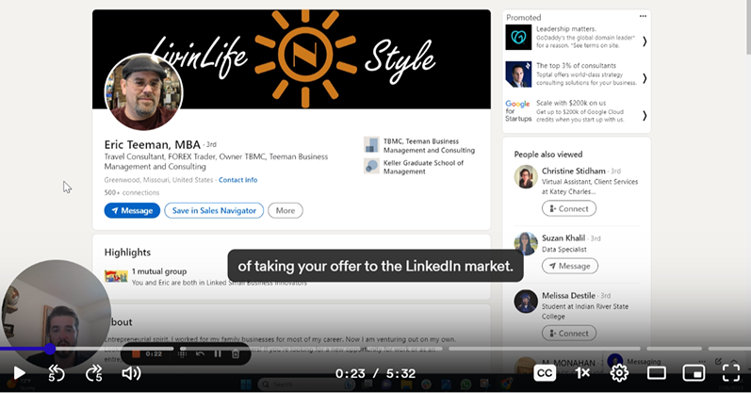The width and height of the screenshot is (751, 393).
Task: Expand the GoDaddy ad chevron
Action: coord(645,41)
